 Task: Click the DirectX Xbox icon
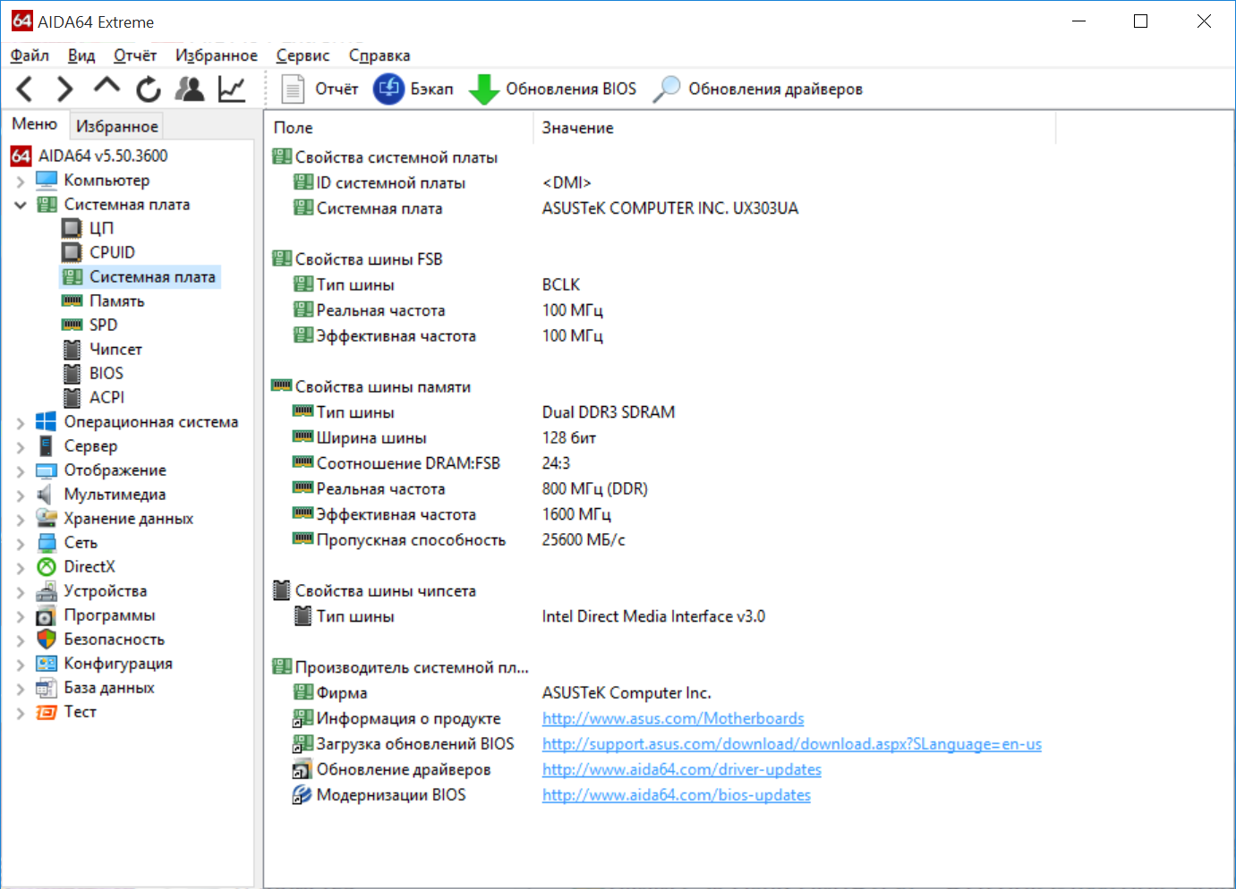[x=47, y=566]
